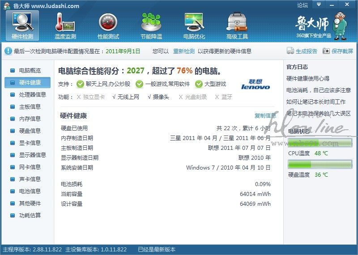Screen dimensions: 358x255
Task: Click the 生成报告 printer icon
Action: click(x=290, y=51)
